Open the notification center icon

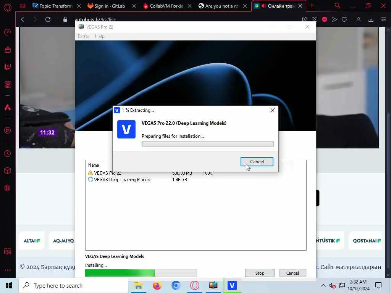coord(378,285)
